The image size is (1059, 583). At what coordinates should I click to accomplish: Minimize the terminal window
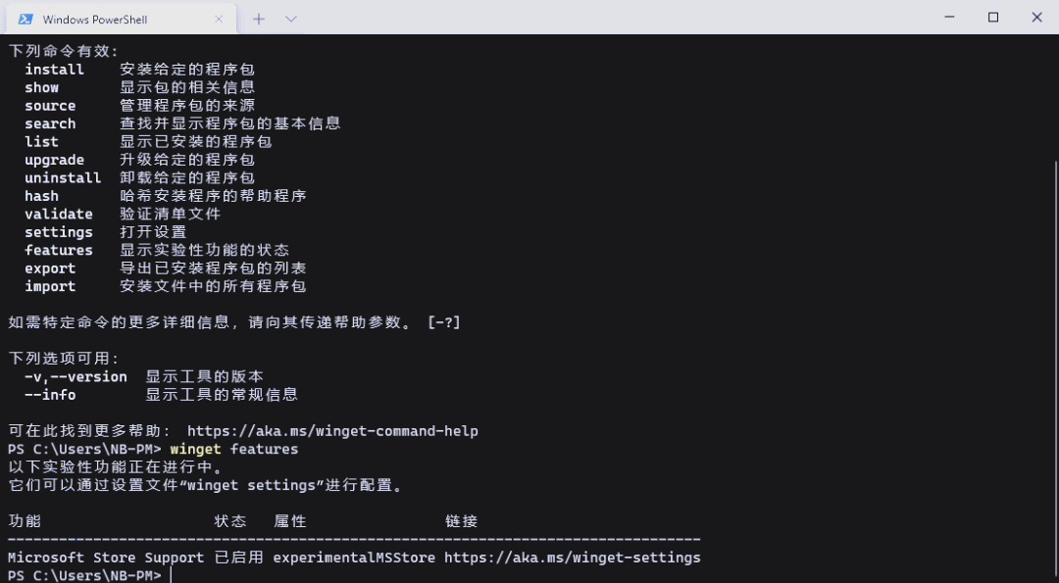949,18
